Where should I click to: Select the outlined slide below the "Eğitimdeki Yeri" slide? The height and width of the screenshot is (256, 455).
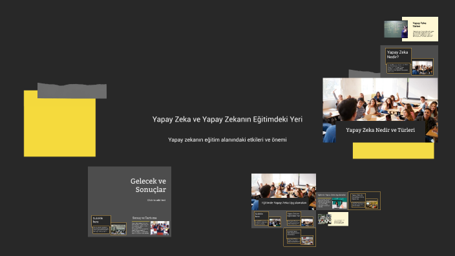click(x=299, y=237)
